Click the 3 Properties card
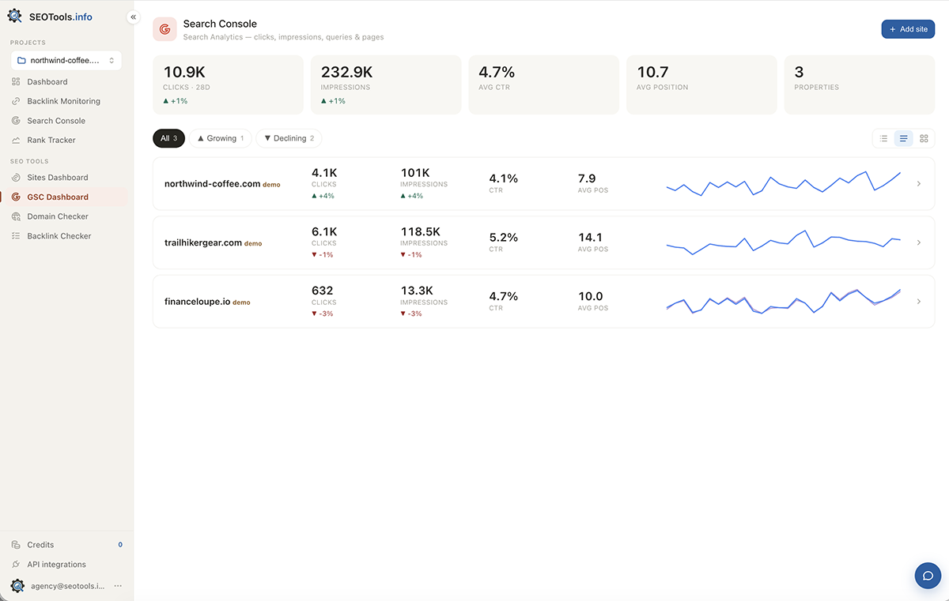Screen dimensions: 949x601 click(860, 85)
